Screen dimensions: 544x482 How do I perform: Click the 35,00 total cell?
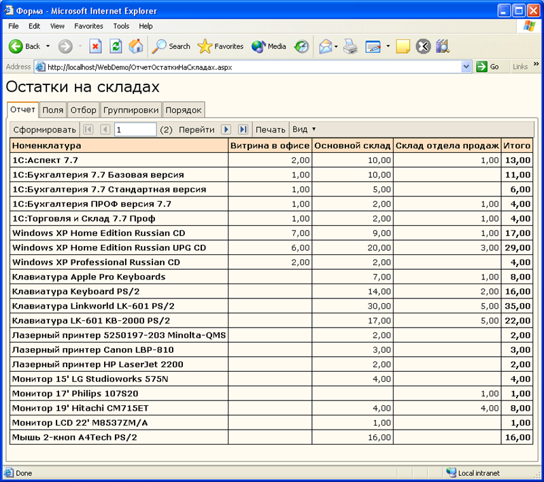517,306
